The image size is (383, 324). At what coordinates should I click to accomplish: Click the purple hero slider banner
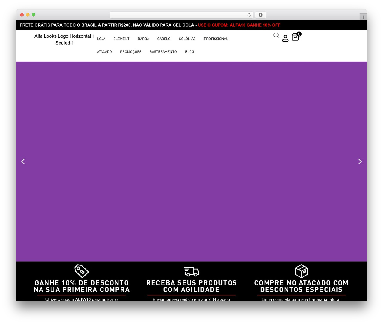pos(191,161)
